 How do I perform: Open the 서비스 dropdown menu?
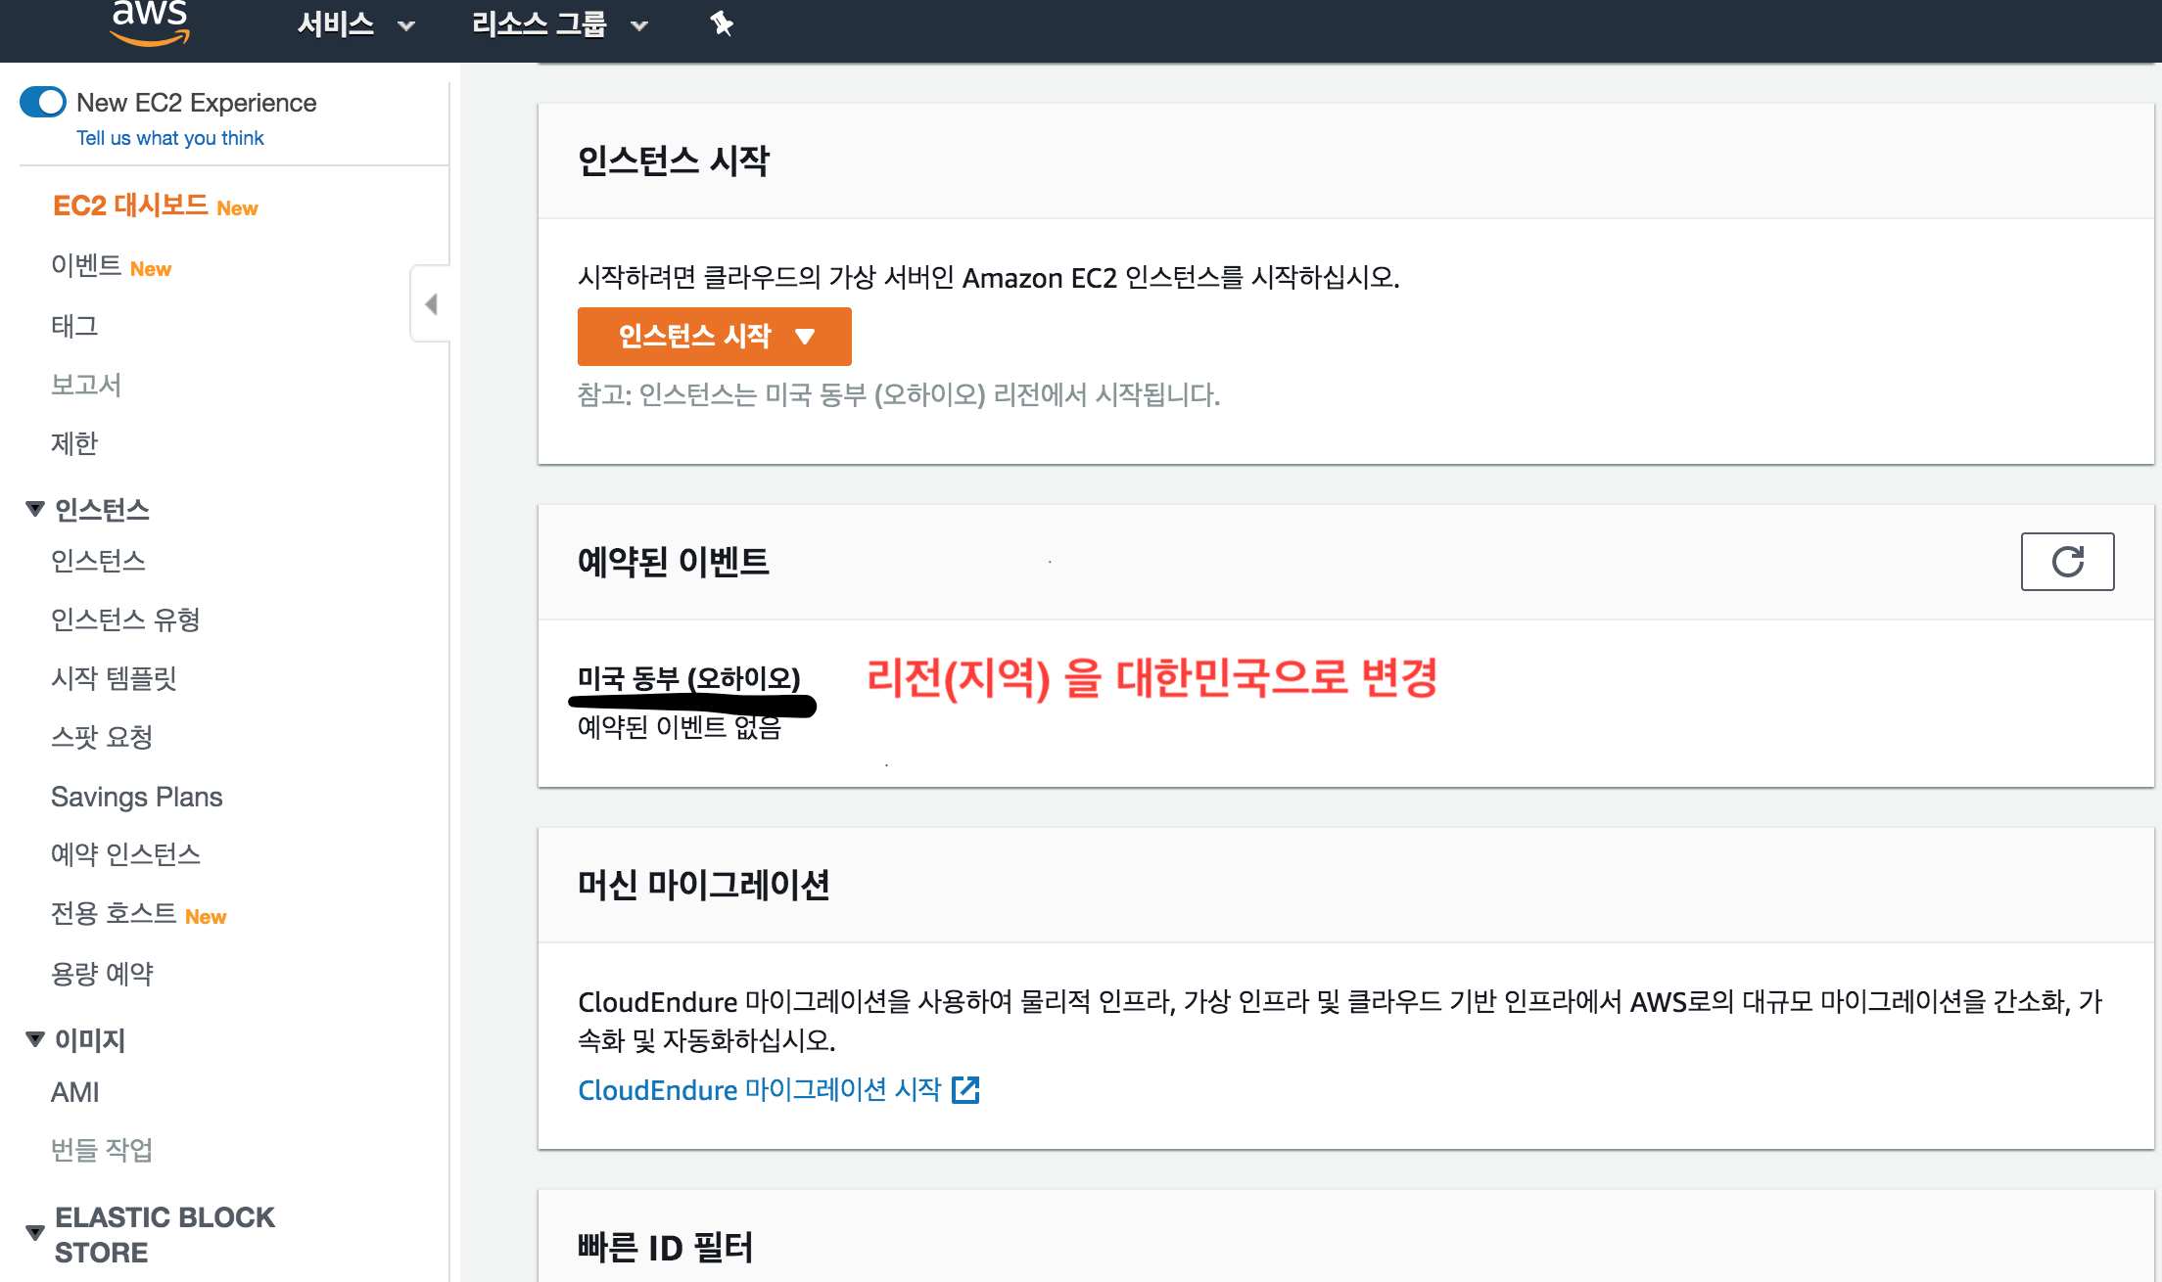pyautogui.click(x=355, y=24)
